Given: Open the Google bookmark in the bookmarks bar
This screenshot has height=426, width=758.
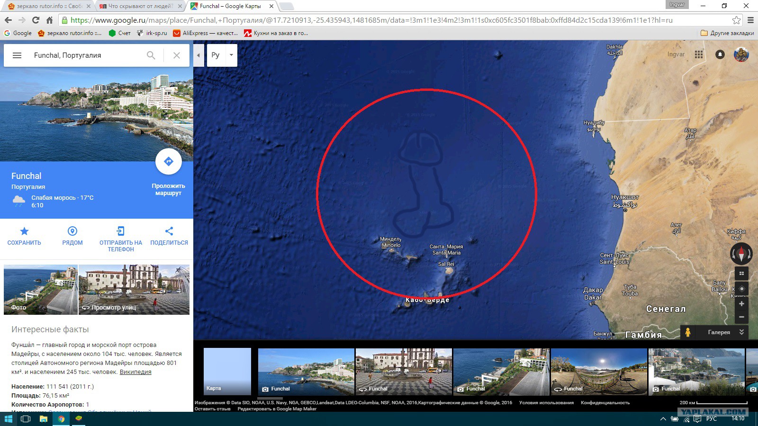Looking at the screenshot, I should click(x=18, y=33).
